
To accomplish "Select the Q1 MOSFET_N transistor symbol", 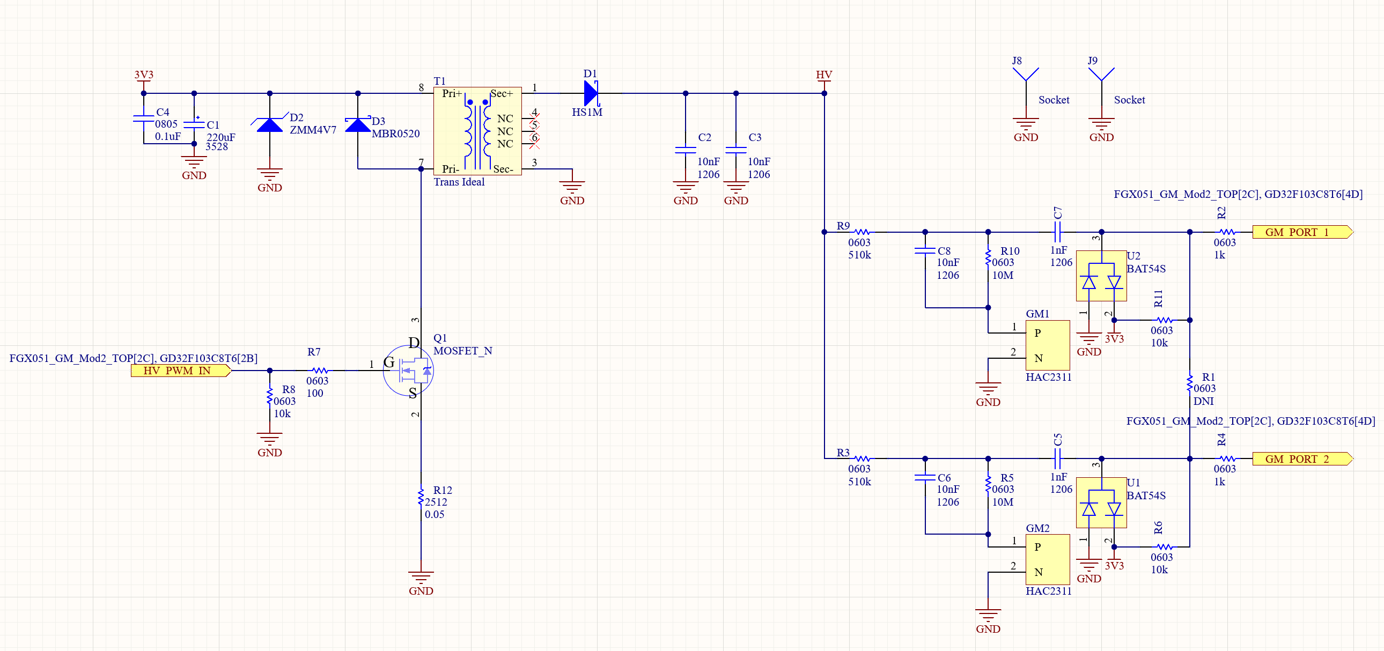I will 408,371.
